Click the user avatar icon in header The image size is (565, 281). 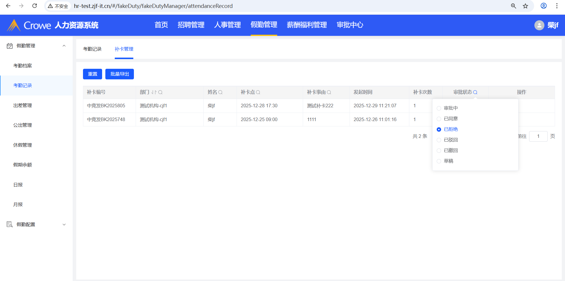(x=539, y=25)
